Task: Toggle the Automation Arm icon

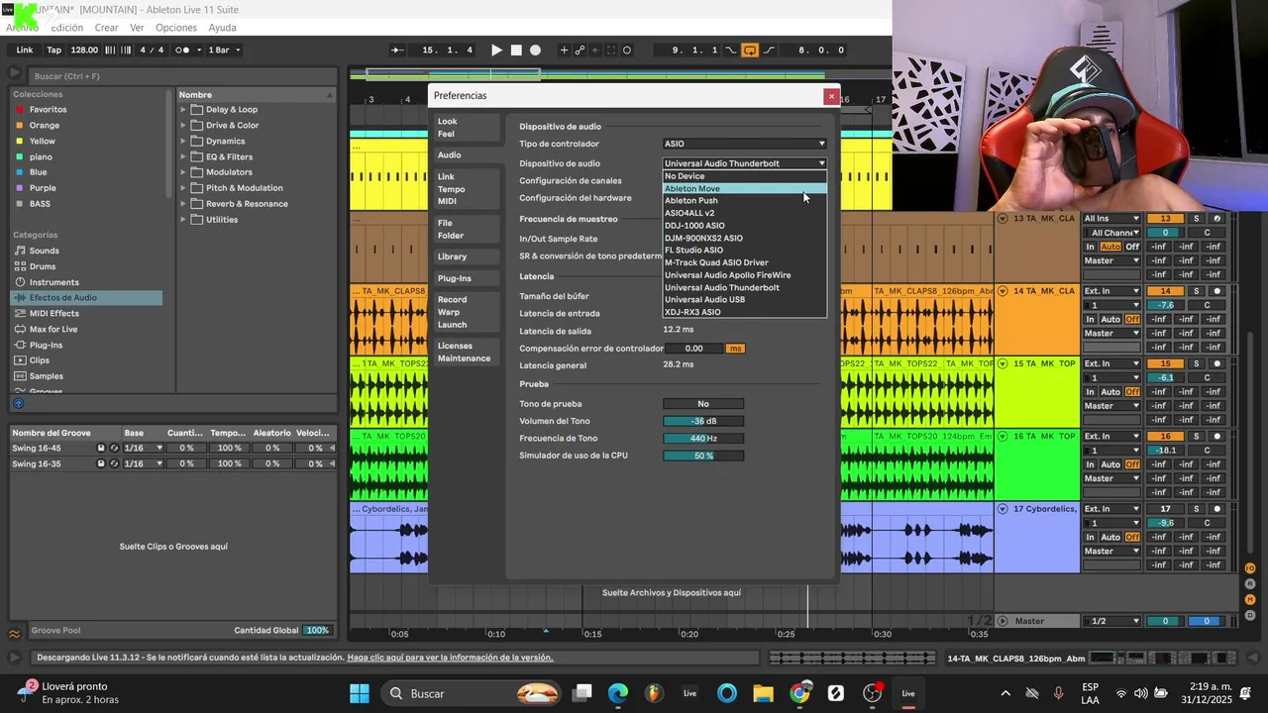Action: coord(581,50)
